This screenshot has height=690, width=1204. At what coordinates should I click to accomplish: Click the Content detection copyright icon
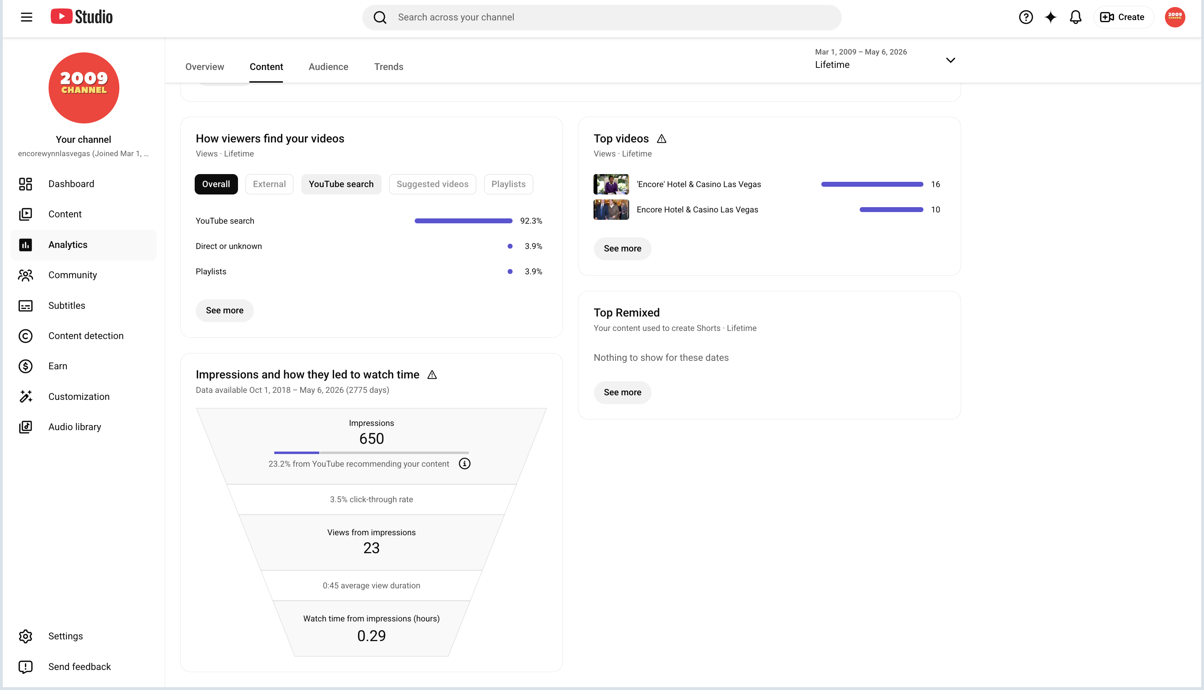tap(26, 336)
